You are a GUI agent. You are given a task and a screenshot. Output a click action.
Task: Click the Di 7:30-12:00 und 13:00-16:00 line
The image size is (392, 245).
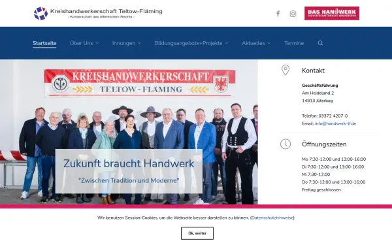coord(333,167)
